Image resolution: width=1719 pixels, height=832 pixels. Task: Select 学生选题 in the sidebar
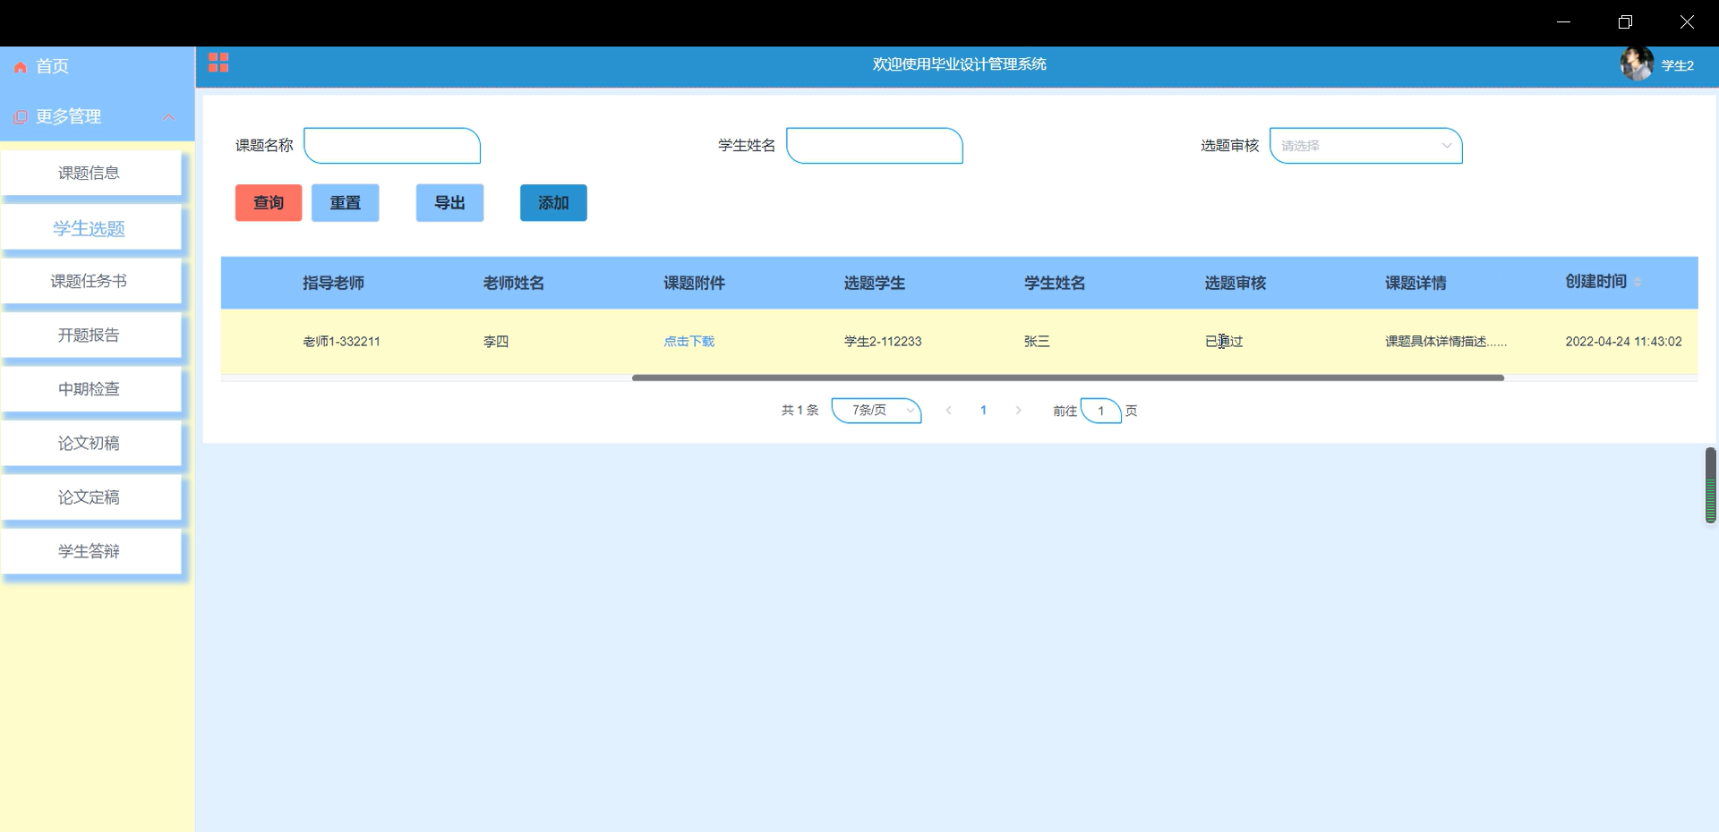[90, 228]
